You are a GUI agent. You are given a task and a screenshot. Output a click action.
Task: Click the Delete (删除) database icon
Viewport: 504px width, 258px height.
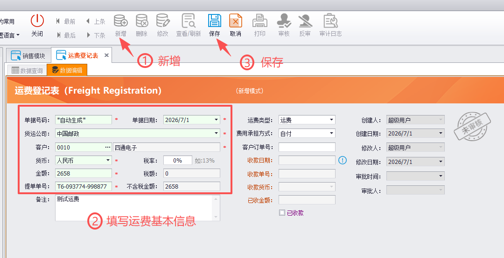(x=142, y=20)
